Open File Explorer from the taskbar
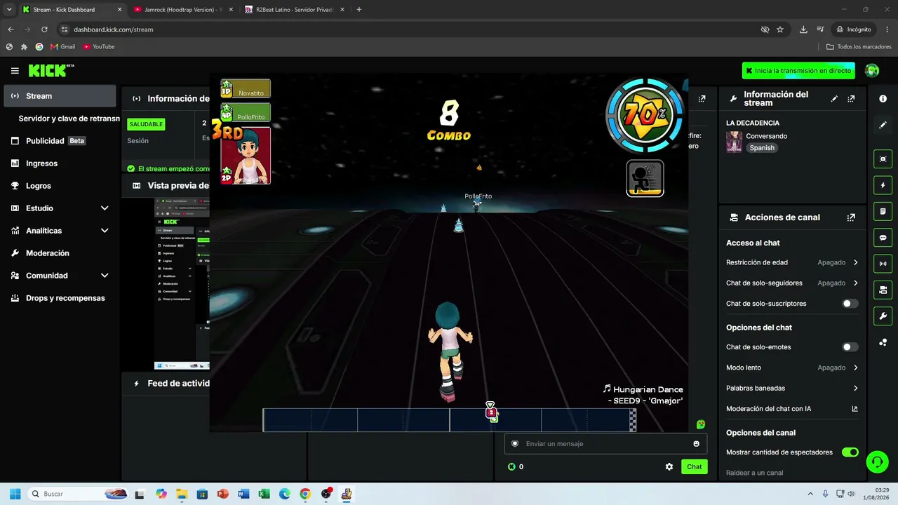Image resolution: width=898 pixels, height=505 pixels. click(182, 494)
